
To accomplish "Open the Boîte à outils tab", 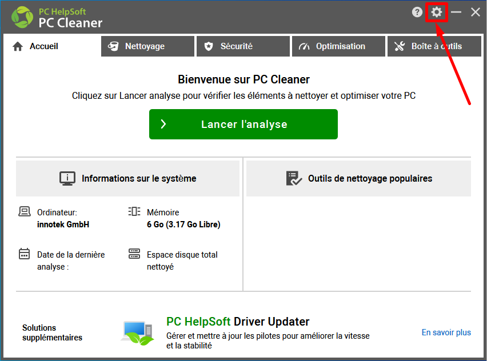I will [x=434, y=46].
